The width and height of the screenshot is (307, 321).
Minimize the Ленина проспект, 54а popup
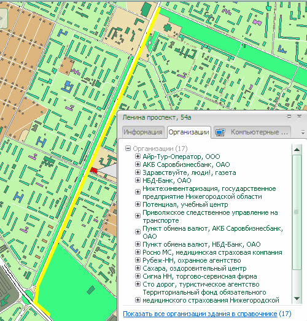pos(289,117)
